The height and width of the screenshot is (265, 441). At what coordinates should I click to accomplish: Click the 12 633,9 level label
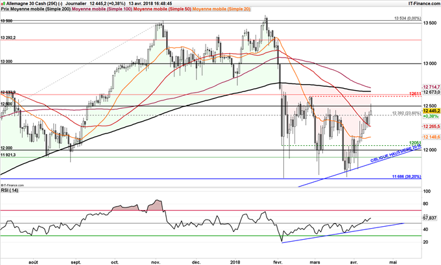coord(8,92)
